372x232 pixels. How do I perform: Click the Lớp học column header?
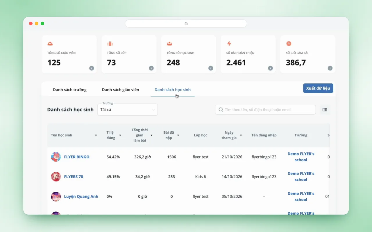(201, 135)
